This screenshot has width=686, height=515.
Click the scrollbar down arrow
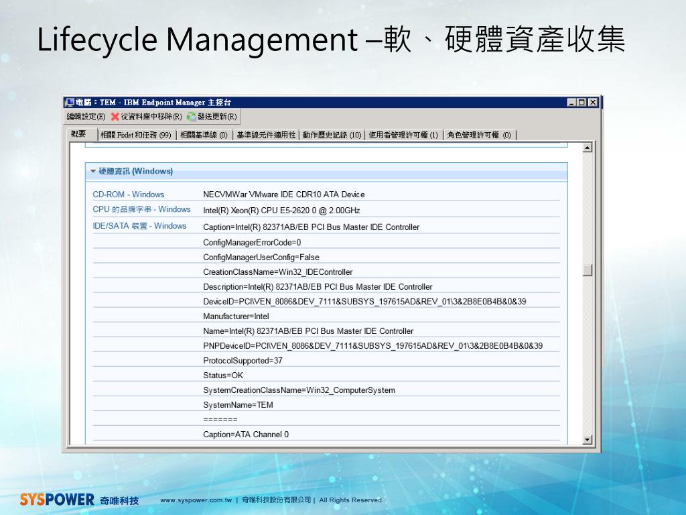(587, 439)
